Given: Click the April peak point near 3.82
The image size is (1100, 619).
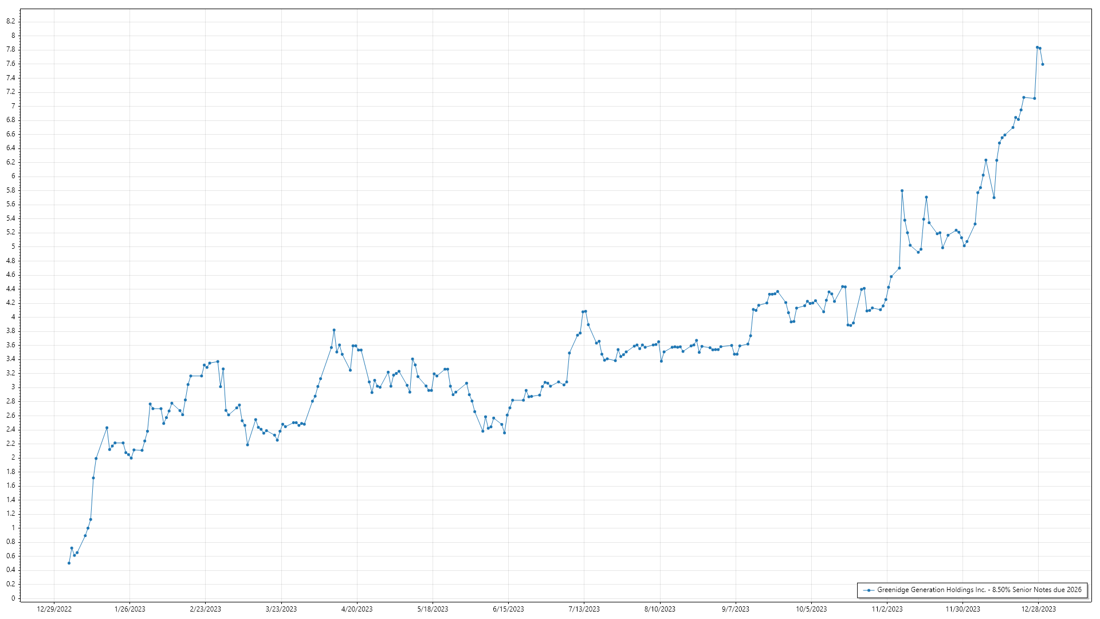Looking at the screenshot, I should click(334, 330).
